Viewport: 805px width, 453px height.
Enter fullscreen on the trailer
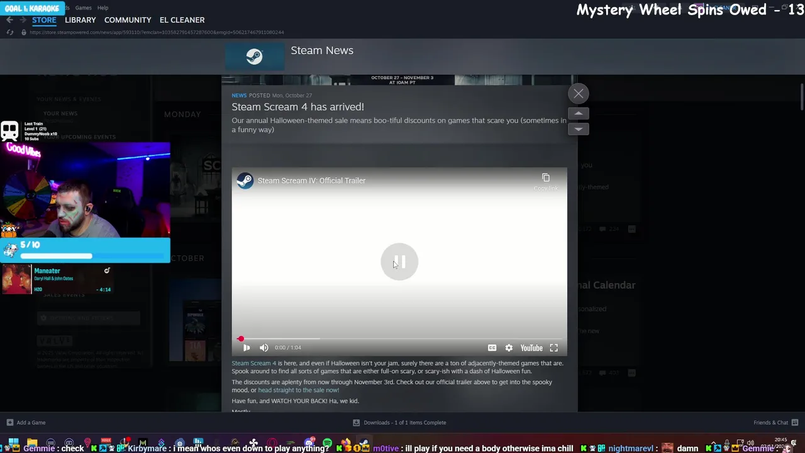pyautogui.click(x=554, y=348)
